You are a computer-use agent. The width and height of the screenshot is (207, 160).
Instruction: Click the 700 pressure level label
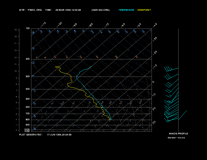(x=28, y=114)
